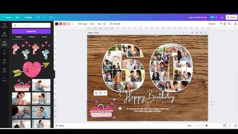Move page down with the down chevron

click(187, 33)
